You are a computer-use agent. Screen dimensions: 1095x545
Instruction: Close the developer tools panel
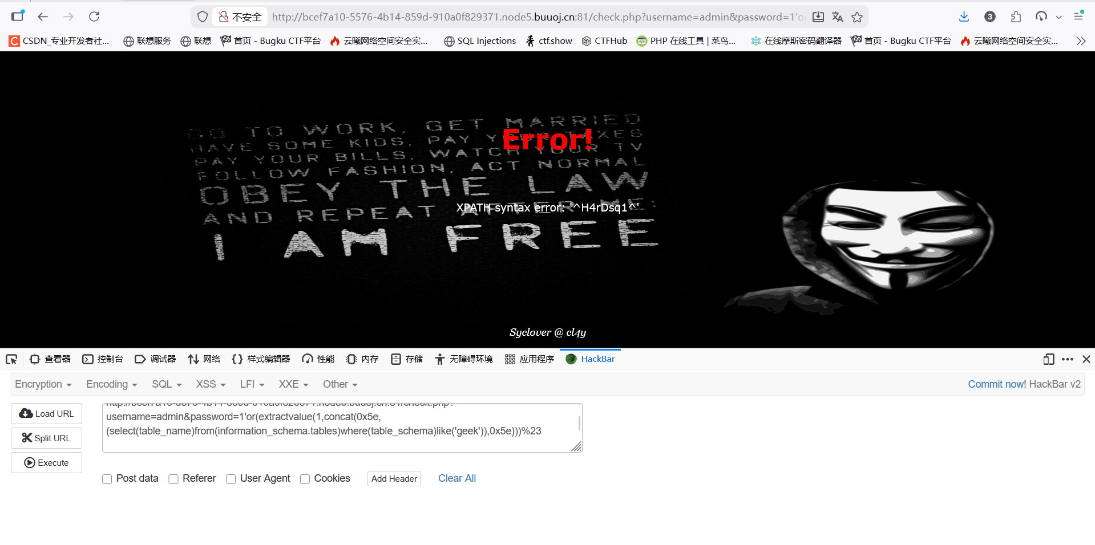click(1086, 359)
